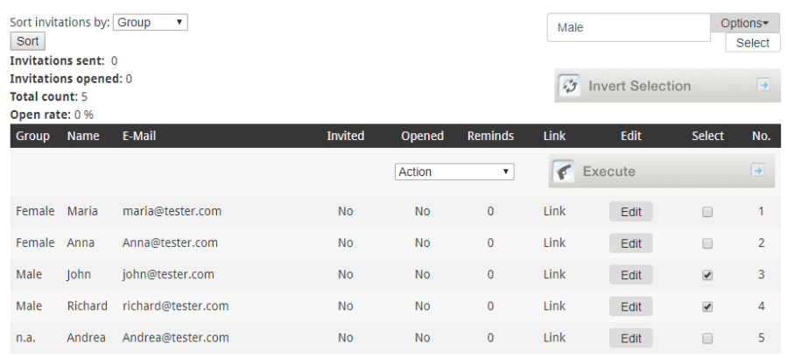
Task: Open the Sort invitations by Group dropdown
Action: (151, 23)
